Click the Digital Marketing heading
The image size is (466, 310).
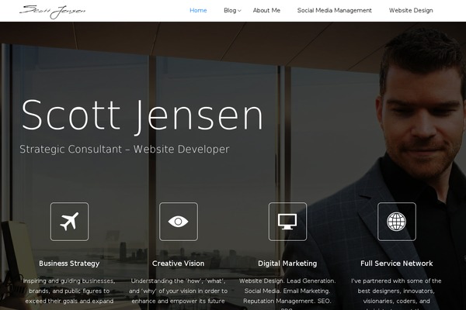click(287, 263)
